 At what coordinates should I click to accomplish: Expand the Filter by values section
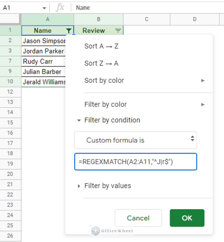[79, 186]
